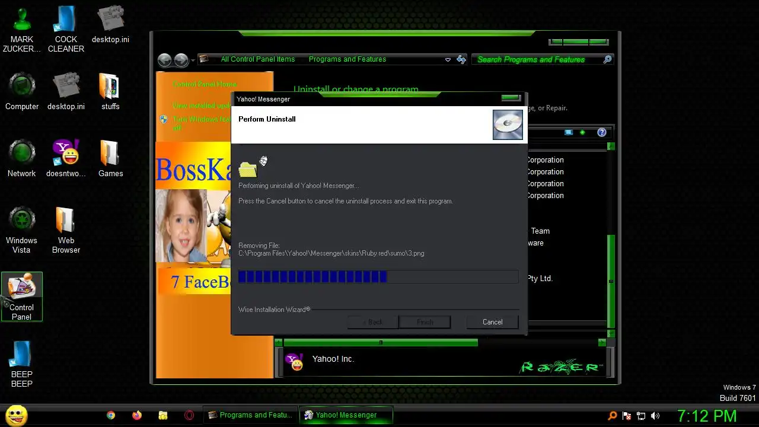
Task: Open Action Center flag tray icon
Action: (627, 416)
